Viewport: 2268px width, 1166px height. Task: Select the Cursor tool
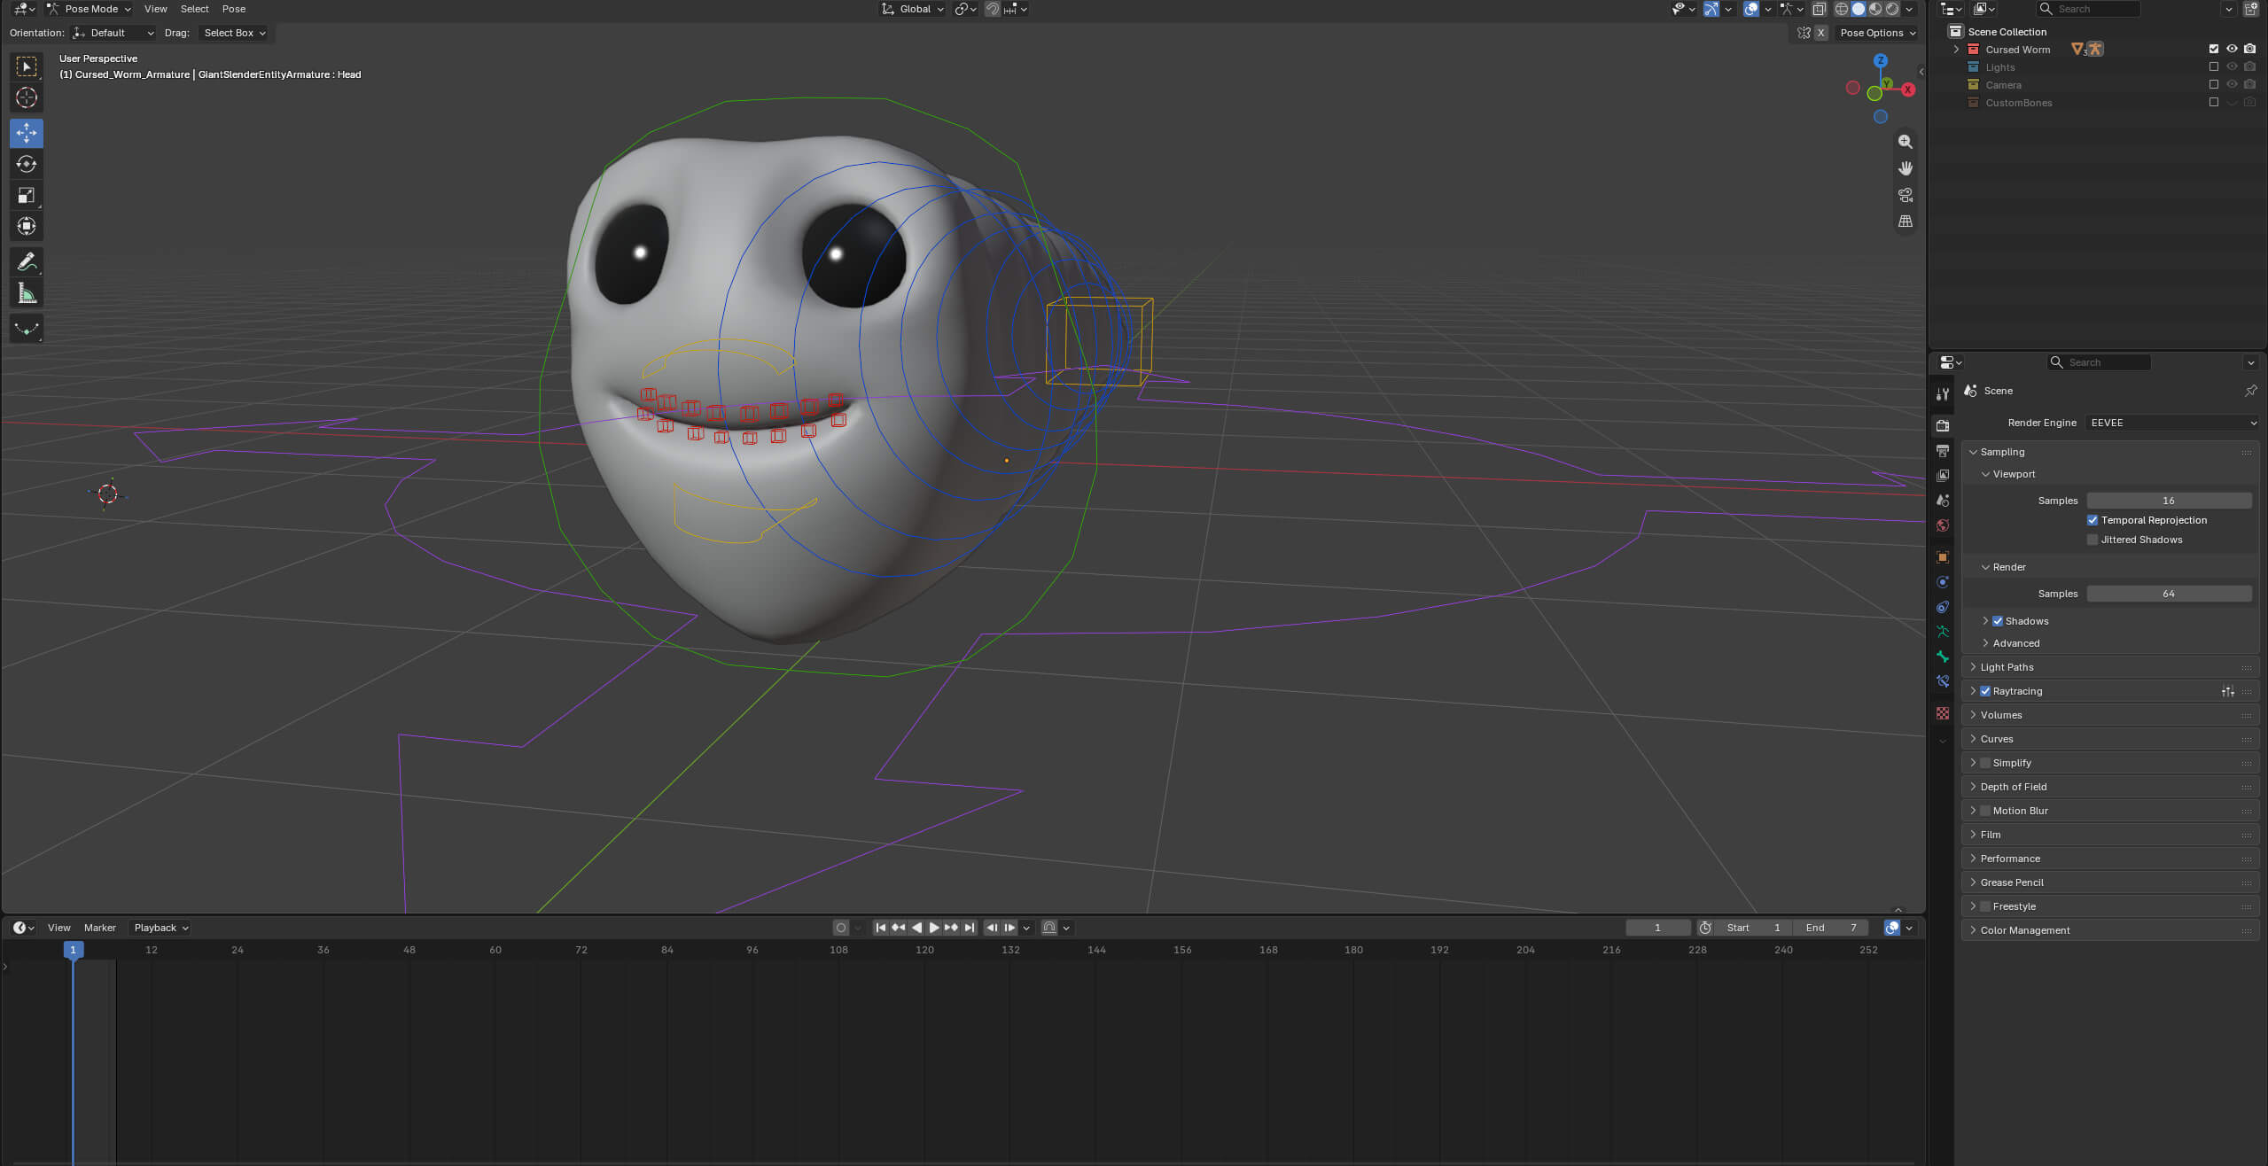pyautogui.click(x=27, y=97)
